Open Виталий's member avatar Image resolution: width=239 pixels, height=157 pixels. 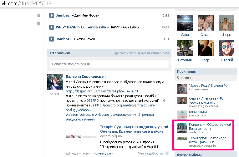(226, 48)
